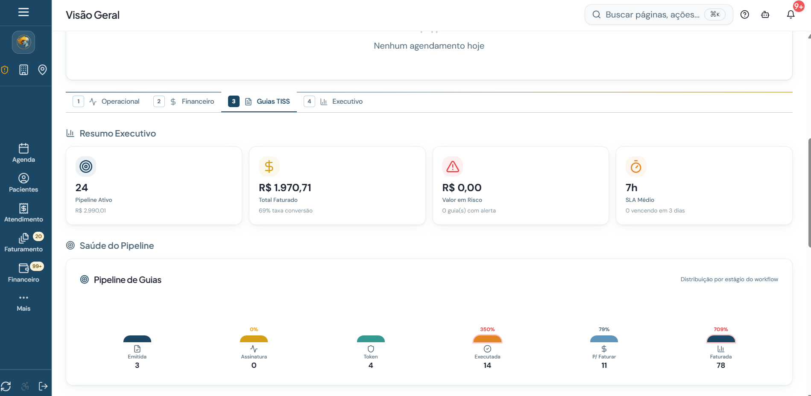Click the page vertical scrollbar

point(809,193)
